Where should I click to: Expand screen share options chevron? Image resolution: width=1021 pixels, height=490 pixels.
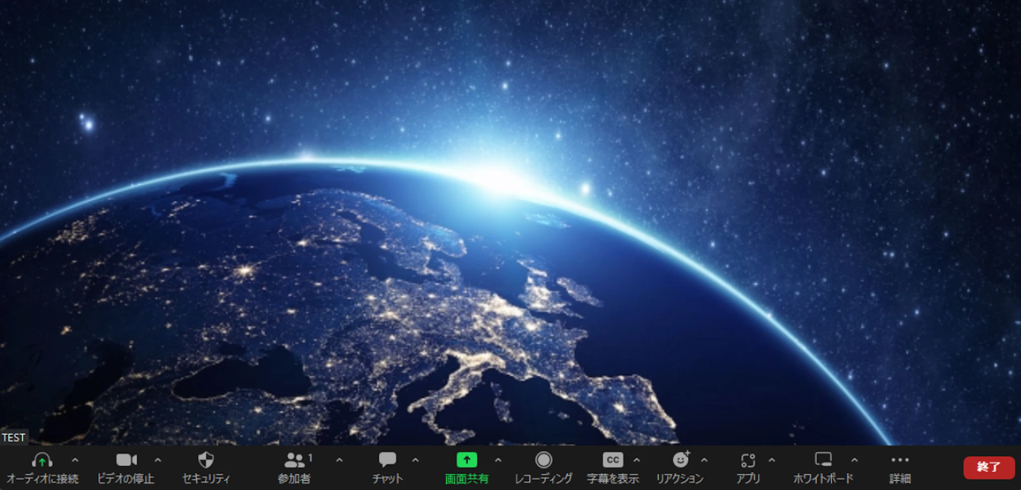(498, 460)
